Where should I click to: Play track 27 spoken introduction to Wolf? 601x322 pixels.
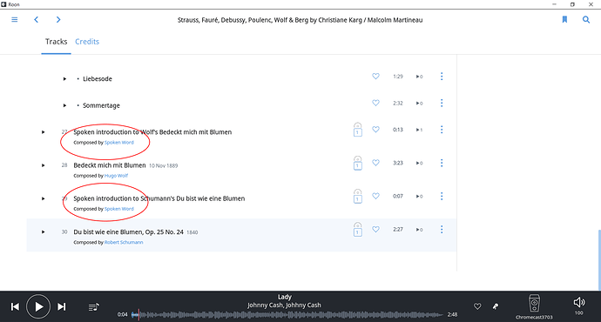[44, 132]
